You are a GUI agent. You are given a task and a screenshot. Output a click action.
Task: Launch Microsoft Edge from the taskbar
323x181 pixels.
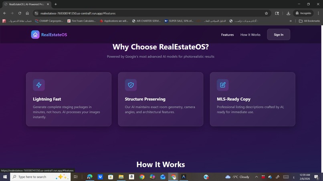[x=90, y=177]
